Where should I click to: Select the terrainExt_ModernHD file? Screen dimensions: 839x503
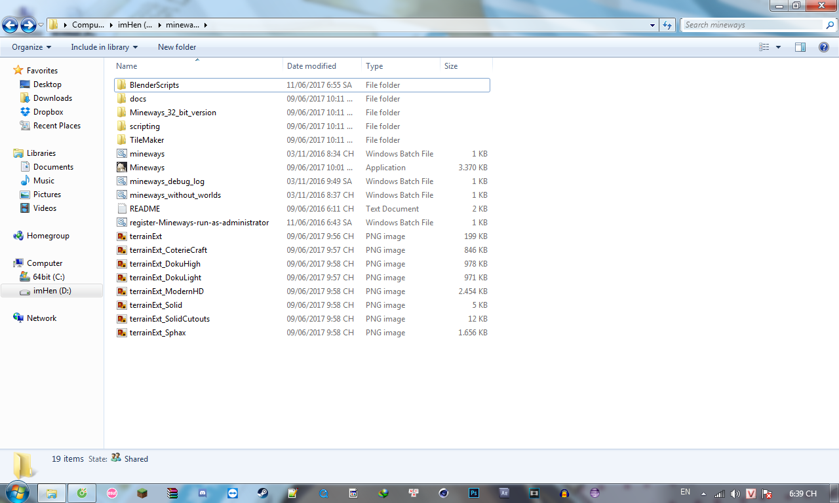pos(302,291)
